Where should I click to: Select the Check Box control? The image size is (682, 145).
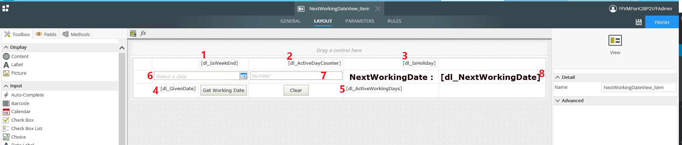[22, 120]
